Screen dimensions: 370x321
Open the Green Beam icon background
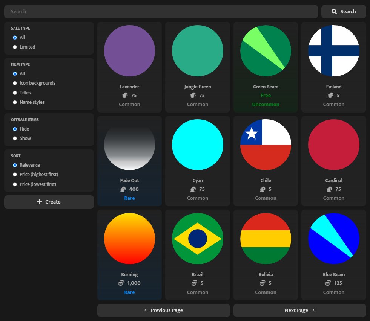[266, 51]
